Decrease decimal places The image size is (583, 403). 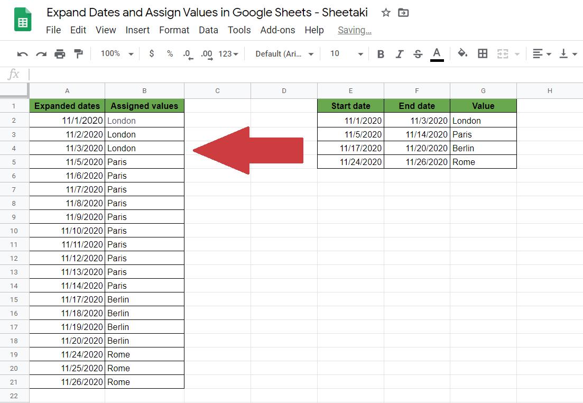(x=187, y=53)
